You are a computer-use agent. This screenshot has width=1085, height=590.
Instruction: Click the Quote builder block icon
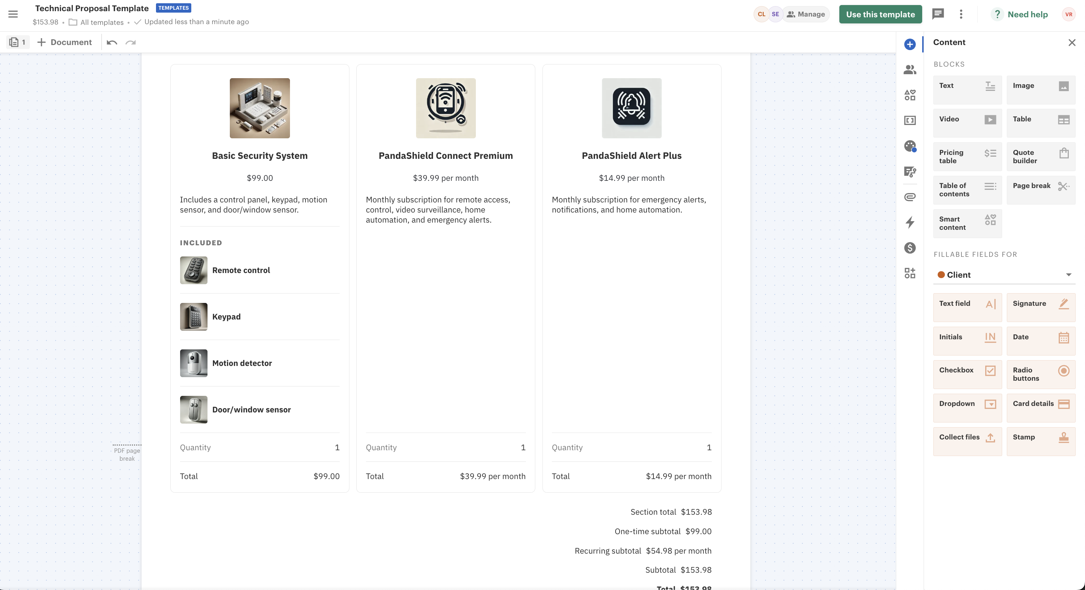[x=1063, y=156]
